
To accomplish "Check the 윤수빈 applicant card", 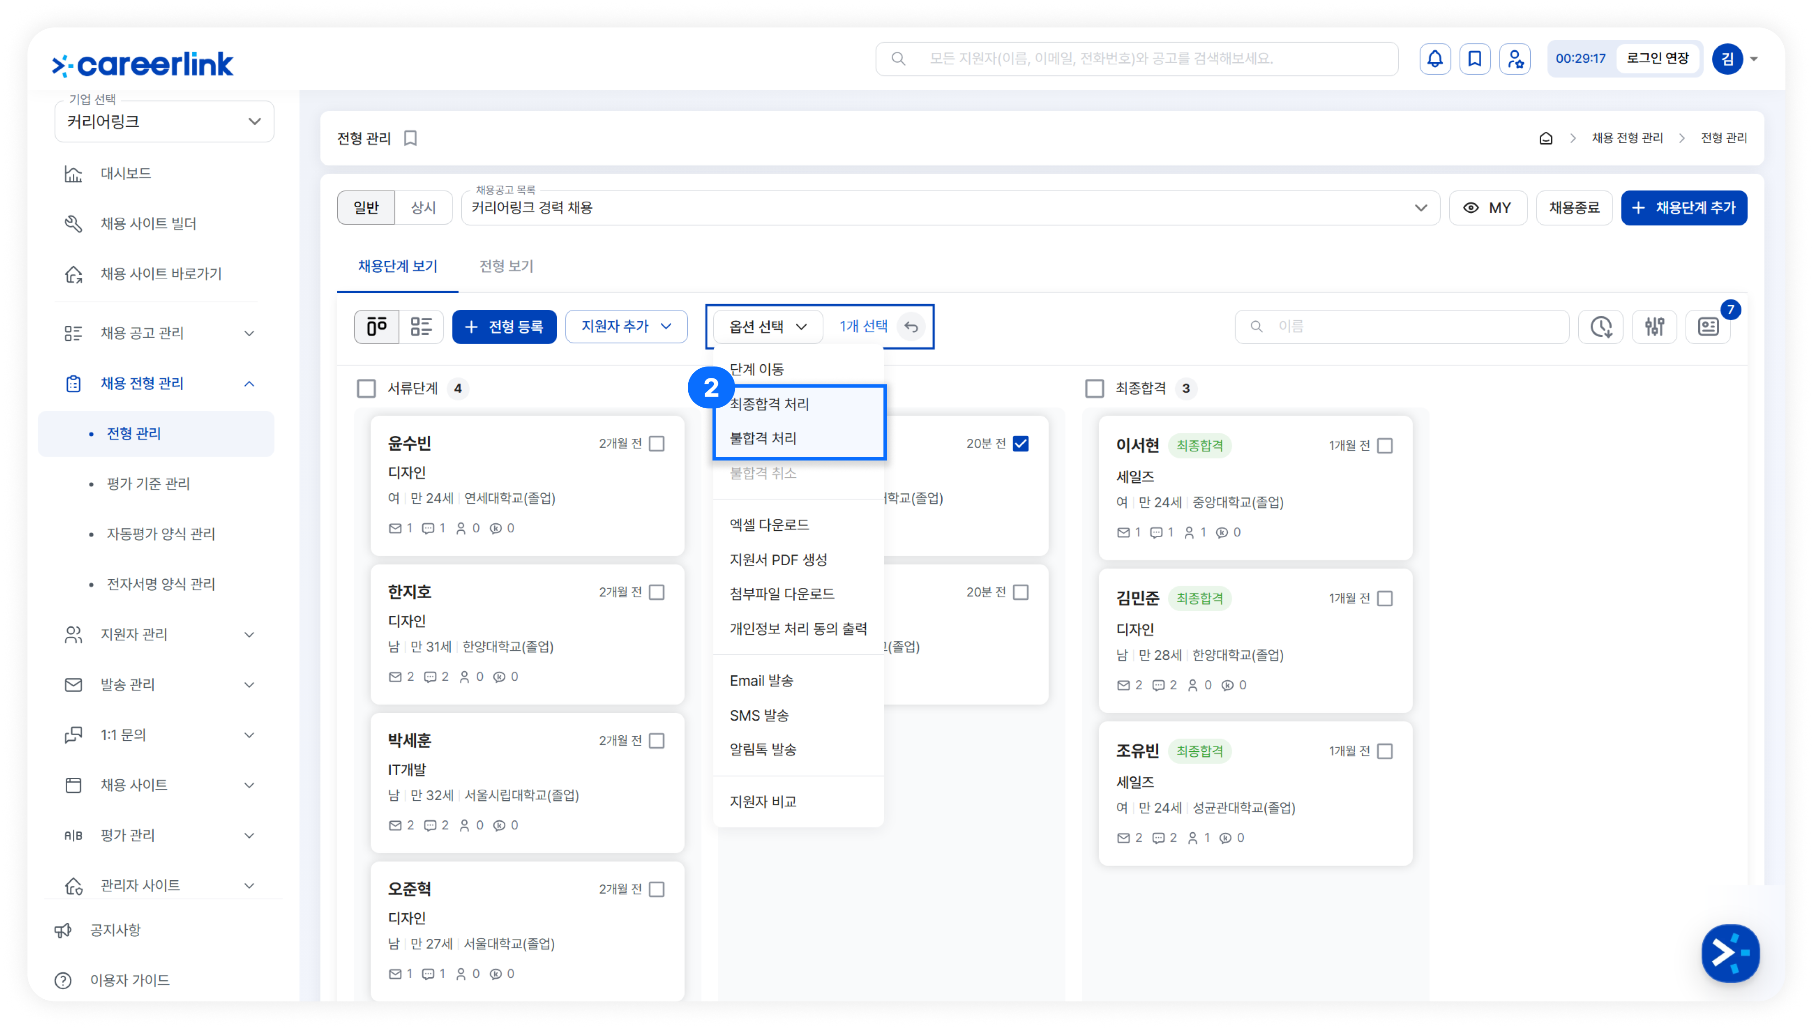I will 657,444.
